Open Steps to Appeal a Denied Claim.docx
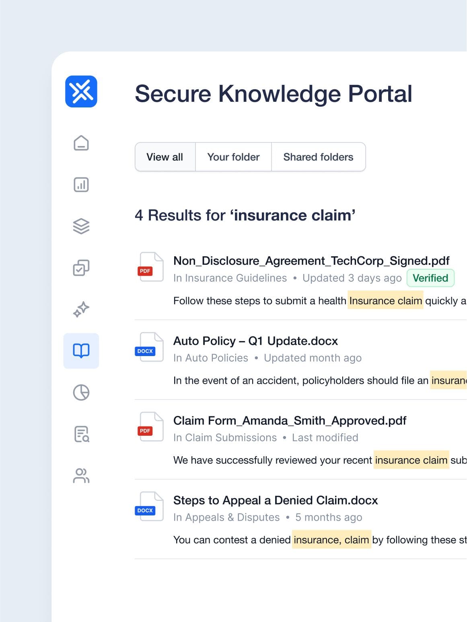Image resolution: width=467 pixels, height=622 pixels. tap(276, 500)
